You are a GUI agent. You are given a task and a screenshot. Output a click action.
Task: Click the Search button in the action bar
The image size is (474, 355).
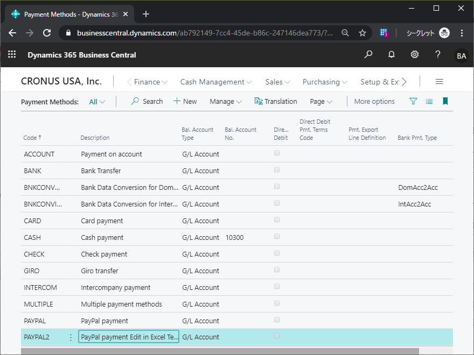(147, 102)
